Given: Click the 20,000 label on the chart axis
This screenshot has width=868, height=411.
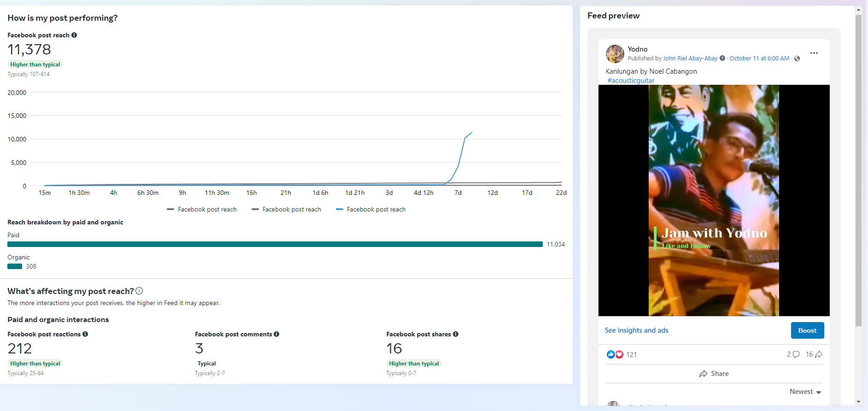Looking at the screenshot, I should coord(17,93).
